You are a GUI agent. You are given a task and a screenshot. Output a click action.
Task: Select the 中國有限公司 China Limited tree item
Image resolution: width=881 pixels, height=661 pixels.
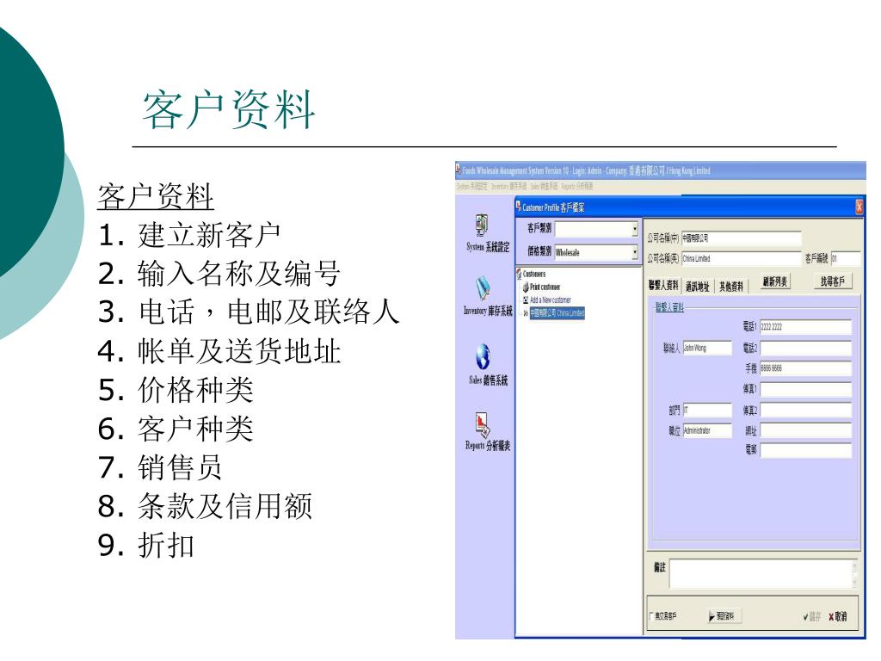coord(557,313)
